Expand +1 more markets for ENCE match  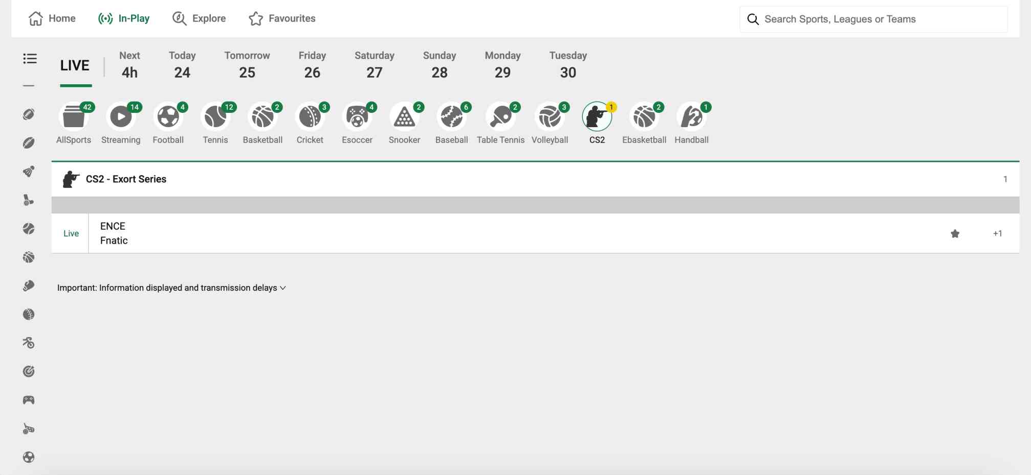pyautogui.click(x=997, y=233)
